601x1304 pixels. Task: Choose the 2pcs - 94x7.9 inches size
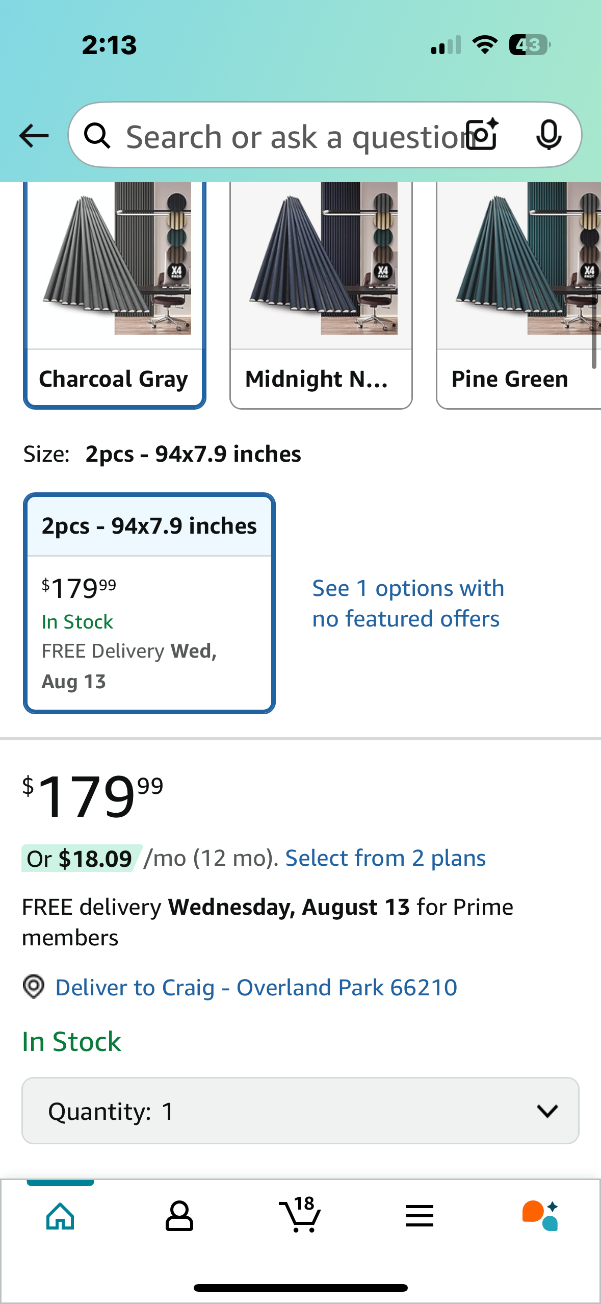click(149, 603)
